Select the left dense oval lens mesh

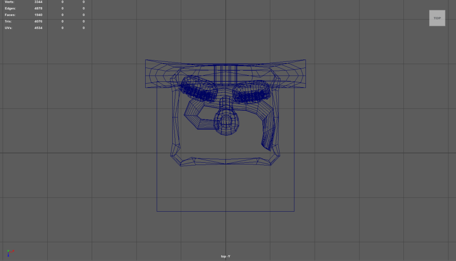click(x=199, y=89)
